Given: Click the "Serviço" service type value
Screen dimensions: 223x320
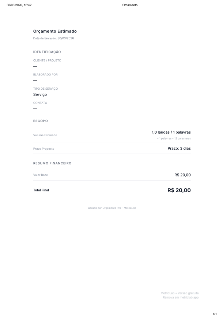Looking at the screenshot, I should pos(40,94).
